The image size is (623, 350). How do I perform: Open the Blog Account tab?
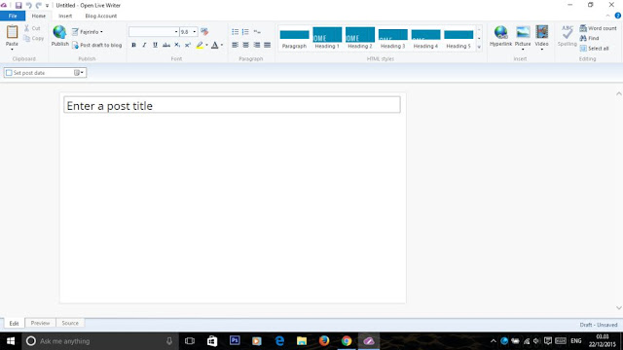[101, 16]
